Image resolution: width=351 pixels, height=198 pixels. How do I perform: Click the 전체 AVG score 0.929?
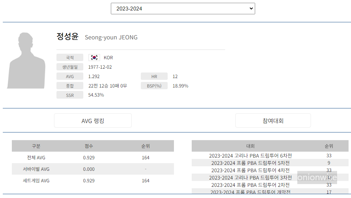point(89,158)
